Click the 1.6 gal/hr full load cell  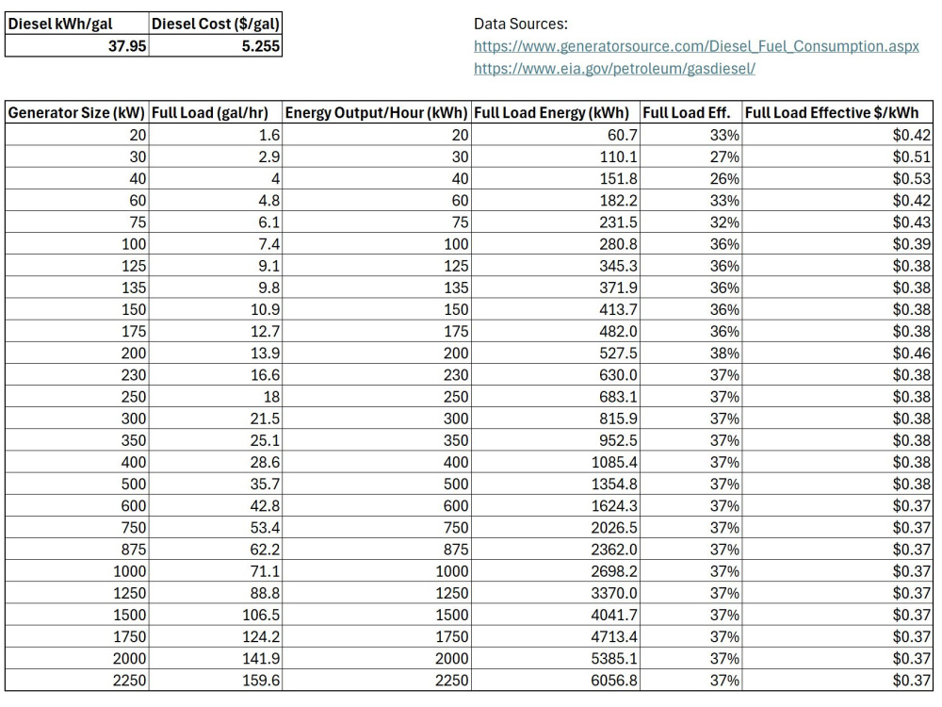(x=216, y=135)
